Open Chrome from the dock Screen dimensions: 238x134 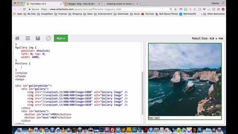point(41,130)
